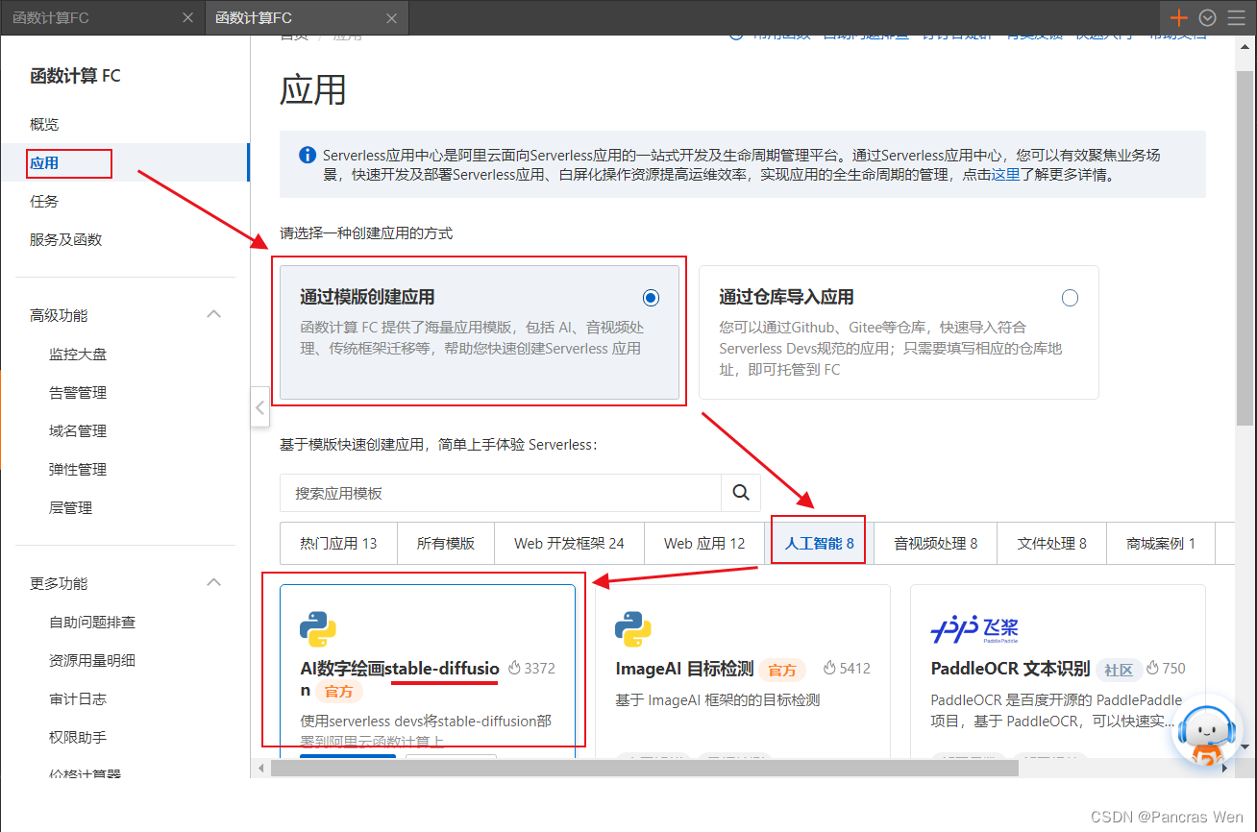Select 通过仓库导入应用 radio button
The height and width of the screenshot is (832, 1257).
pos(1070,298)
